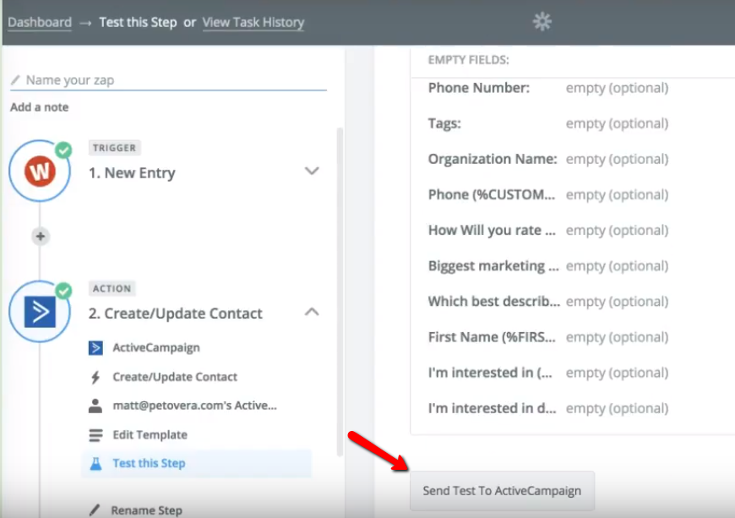Click empty (optional) value beside Phone Number
The height and width of the screenshot is (518, 735).
pos(617,88)
